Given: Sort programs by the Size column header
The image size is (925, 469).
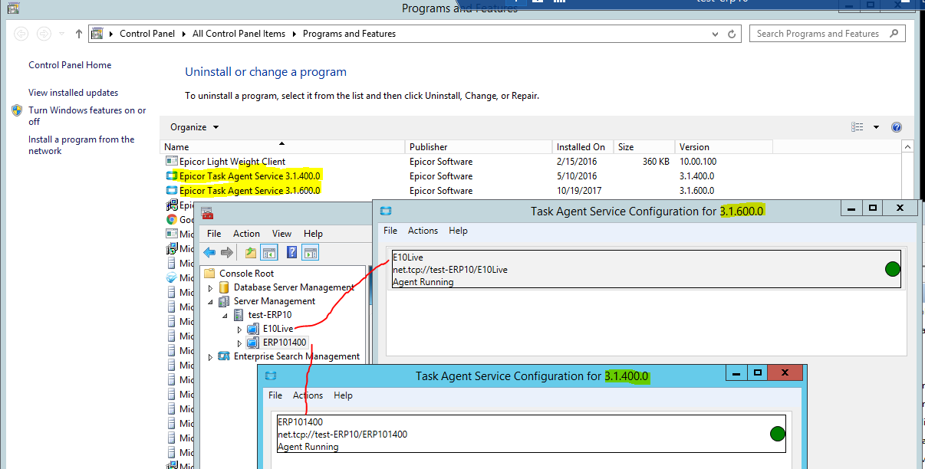Looking at the screenshot, I should (644, 146).
